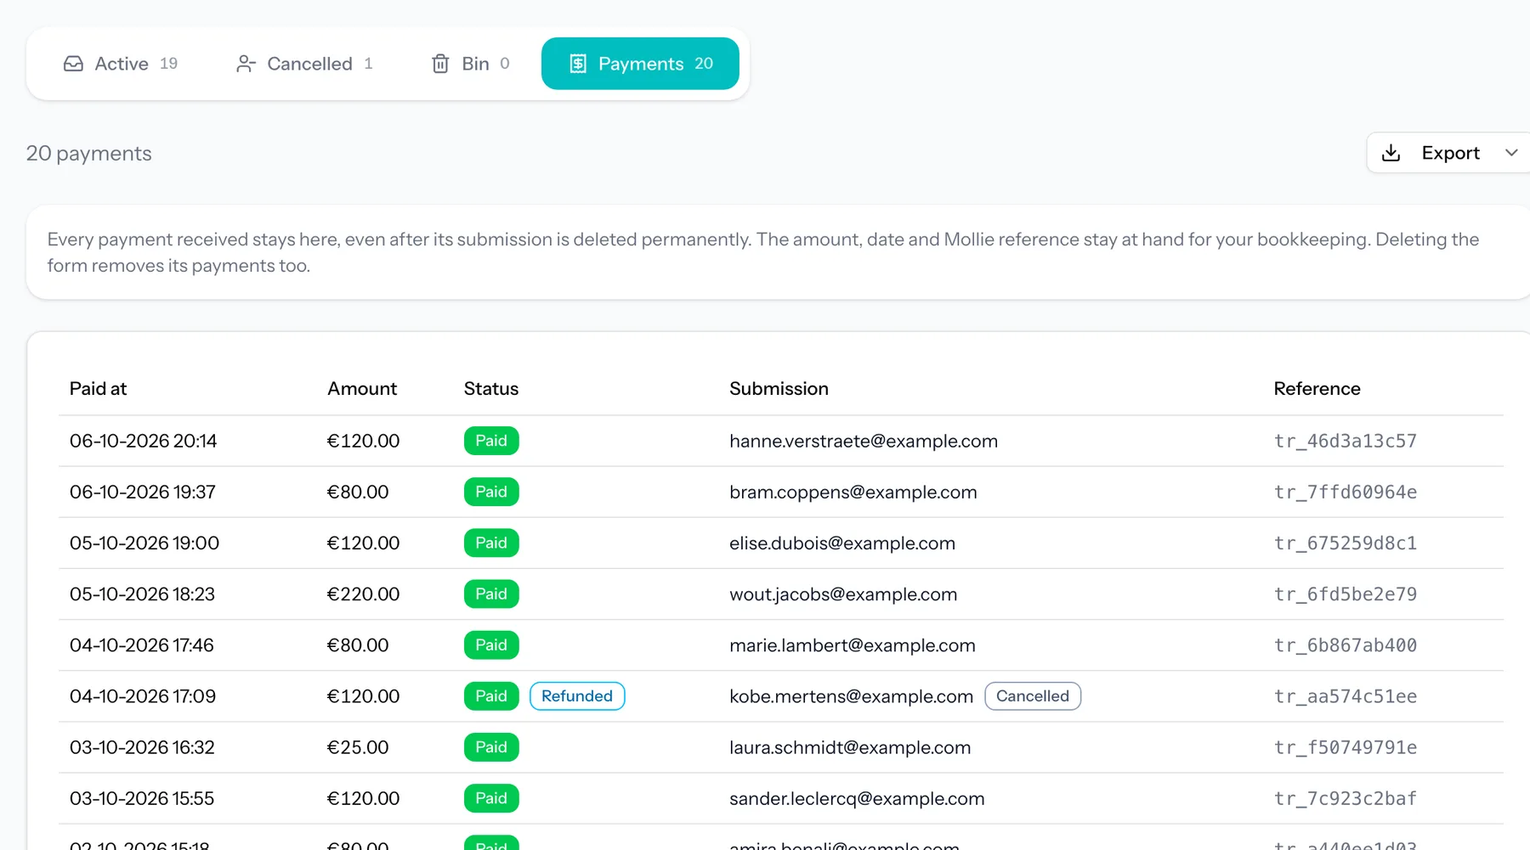The width and height of the screenshot is (1530, 850).
Task: Click reference tr_6b867ab400
Action: pos(1346,645)
